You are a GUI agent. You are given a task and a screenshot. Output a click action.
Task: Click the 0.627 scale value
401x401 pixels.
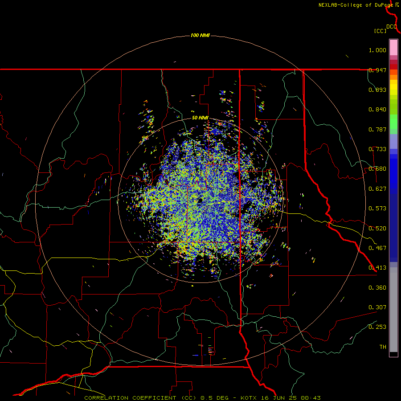[x=377, y=189]
